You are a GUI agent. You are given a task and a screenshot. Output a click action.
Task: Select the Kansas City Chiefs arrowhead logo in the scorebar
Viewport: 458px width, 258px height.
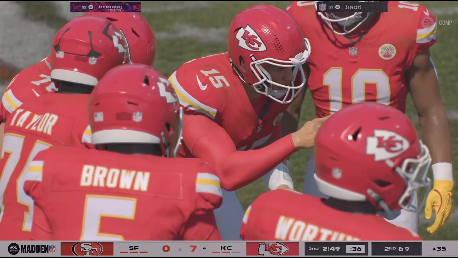click(x=273, y=249)
